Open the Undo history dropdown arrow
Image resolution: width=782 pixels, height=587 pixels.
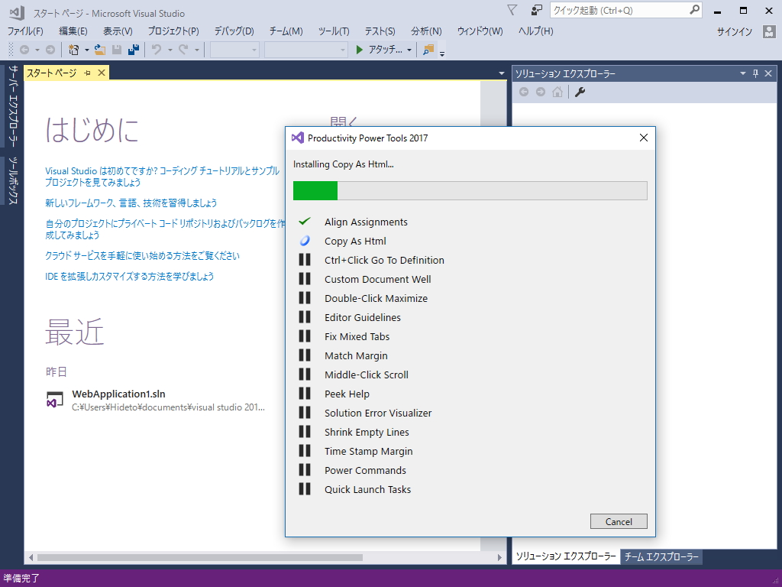point(170,50)
